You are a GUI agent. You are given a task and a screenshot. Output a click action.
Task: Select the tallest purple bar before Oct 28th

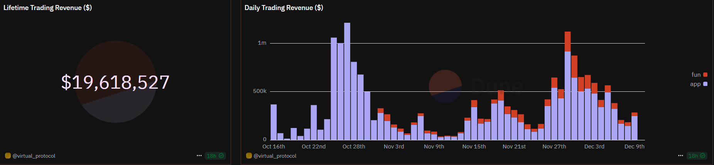(347, 81)
